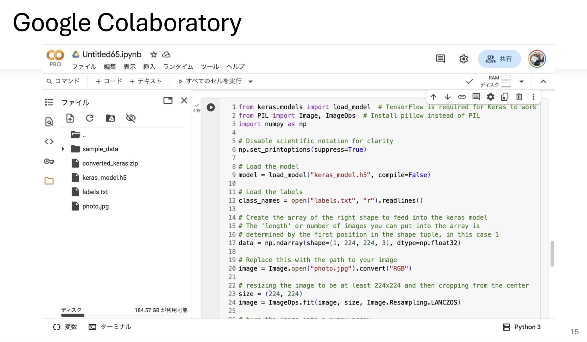Collapse the header with the chevron up
587x342 pixels.
543,81
